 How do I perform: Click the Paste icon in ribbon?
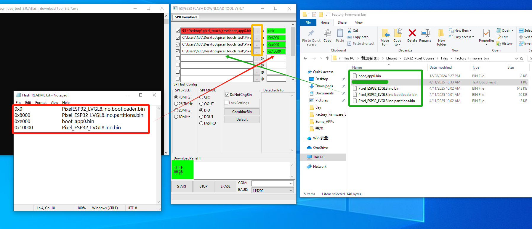pos(340,33)
